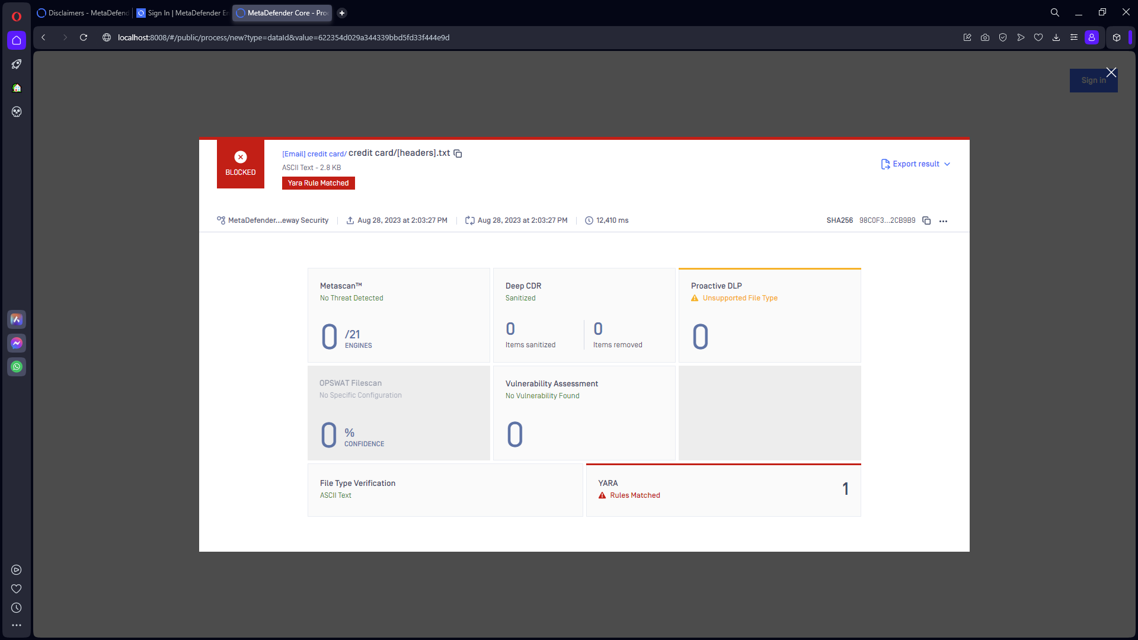This screenshot has width=1138, height=640.
Task: Open the player sidebar icon
Action: pyautogui.click(x=17, y=570)
